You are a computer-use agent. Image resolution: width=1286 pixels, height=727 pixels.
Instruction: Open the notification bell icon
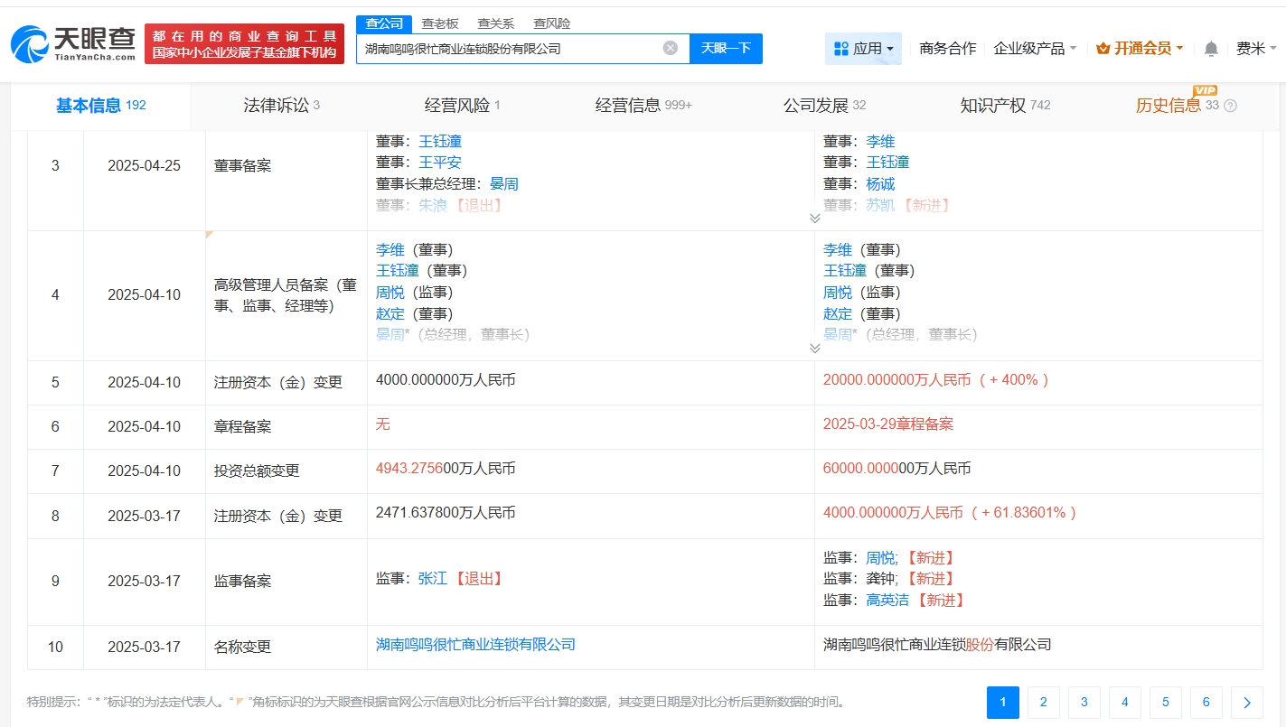point(1211,49)
